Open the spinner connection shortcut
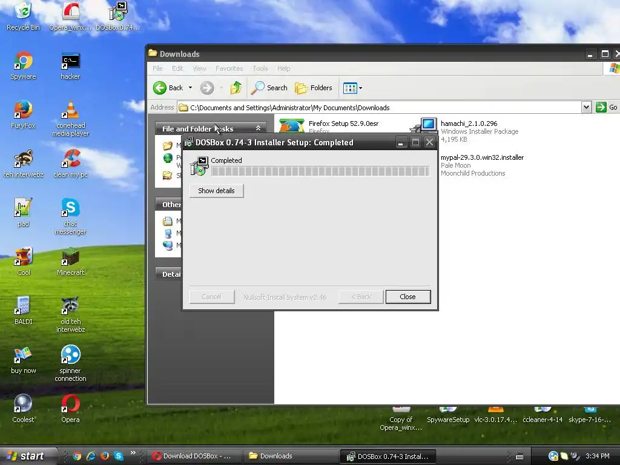The image size is (620, 465). pyautogui.click(x=70, y=363)
